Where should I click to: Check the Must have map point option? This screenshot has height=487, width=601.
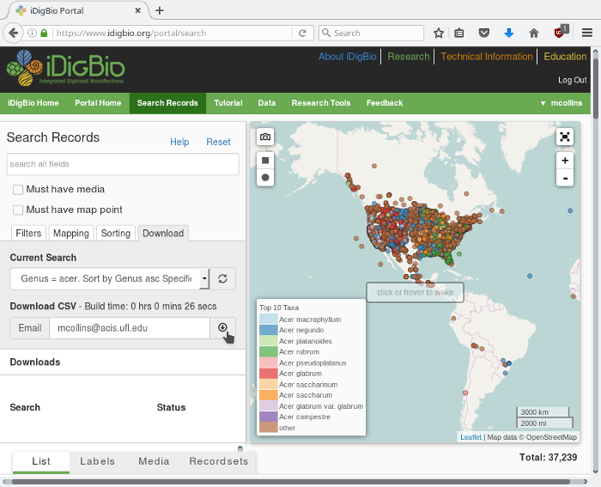(18, 210)
